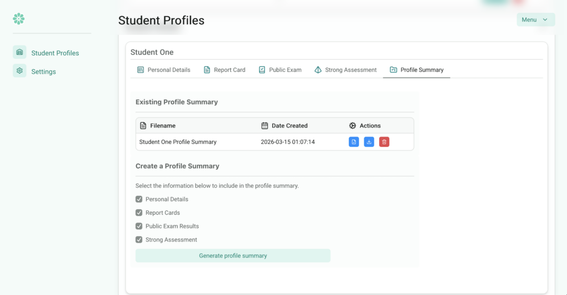
Task: Click the Actions header text
Action: tap(370, 126)
